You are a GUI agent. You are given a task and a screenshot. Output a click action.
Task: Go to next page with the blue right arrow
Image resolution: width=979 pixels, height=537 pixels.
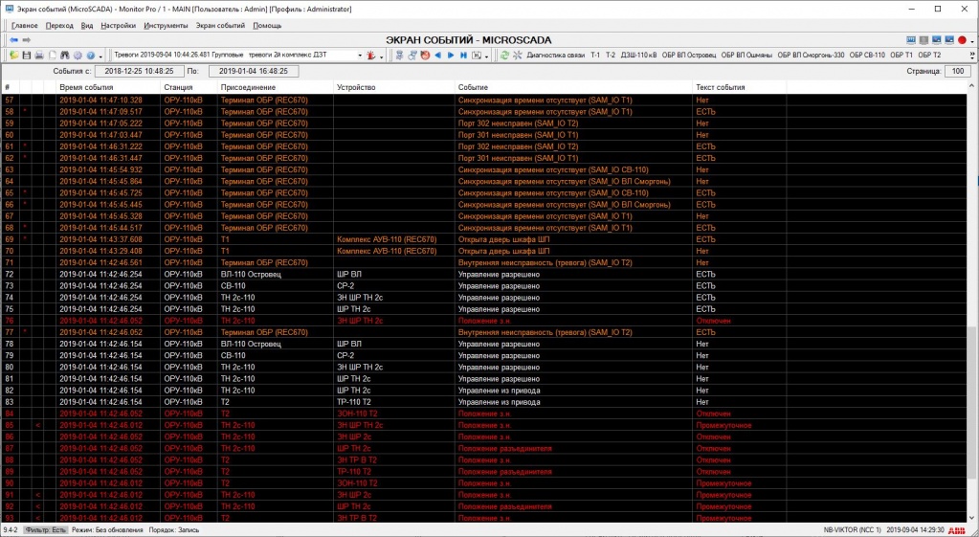click(x=451, y=56)
